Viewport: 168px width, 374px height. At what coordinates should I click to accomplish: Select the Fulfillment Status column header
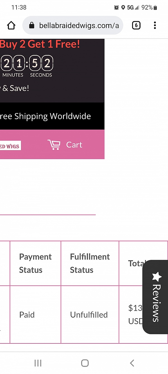pyautogui.click(x=90, y=263)
